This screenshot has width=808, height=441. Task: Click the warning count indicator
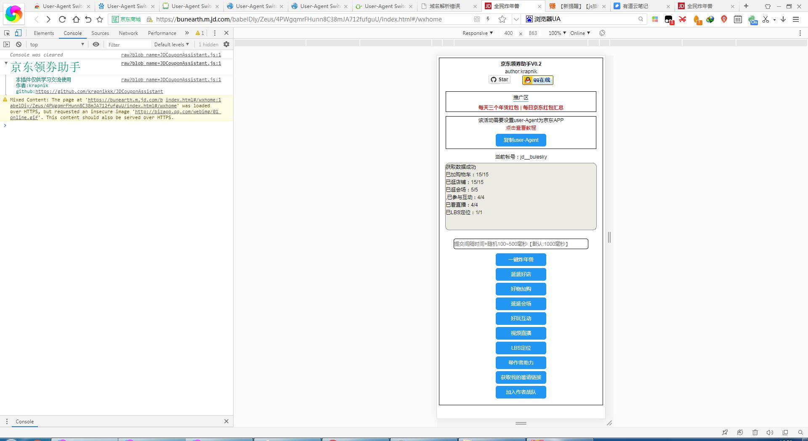pyautogui.click(x=200, y=33)
